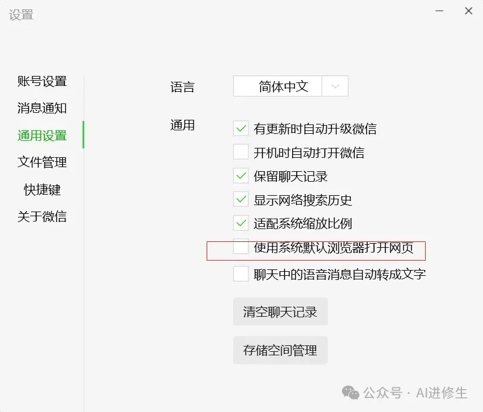Show 关于微信 page
Screen dimensions: 483x412
[x=42, y=217]
